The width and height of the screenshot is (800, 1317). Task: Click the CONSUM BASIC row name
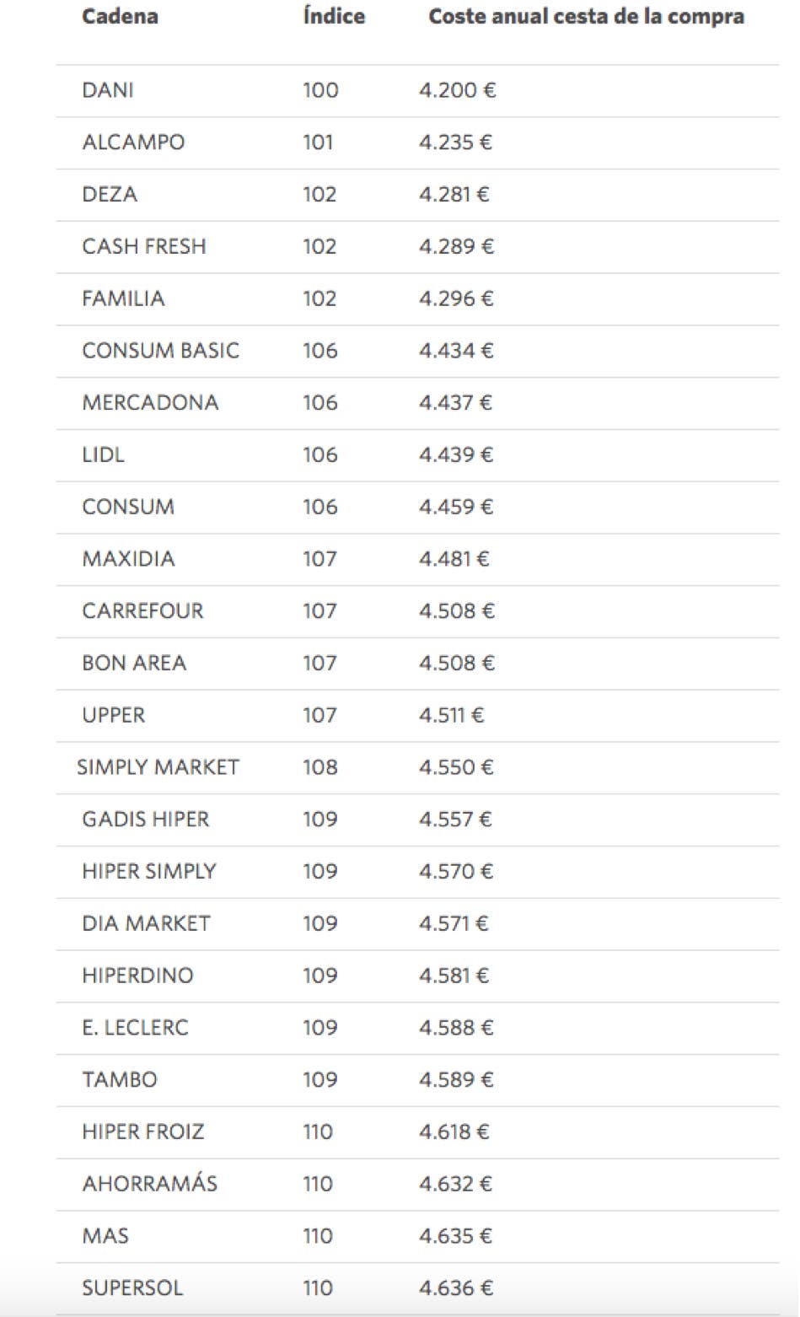click(x=160, y=351)
